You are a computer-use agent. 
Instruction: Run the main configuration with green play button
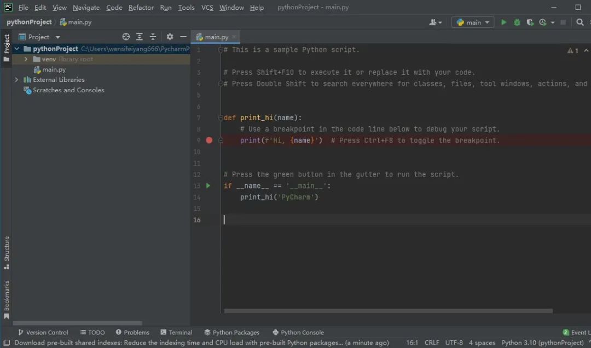click(x=504, y=22)
